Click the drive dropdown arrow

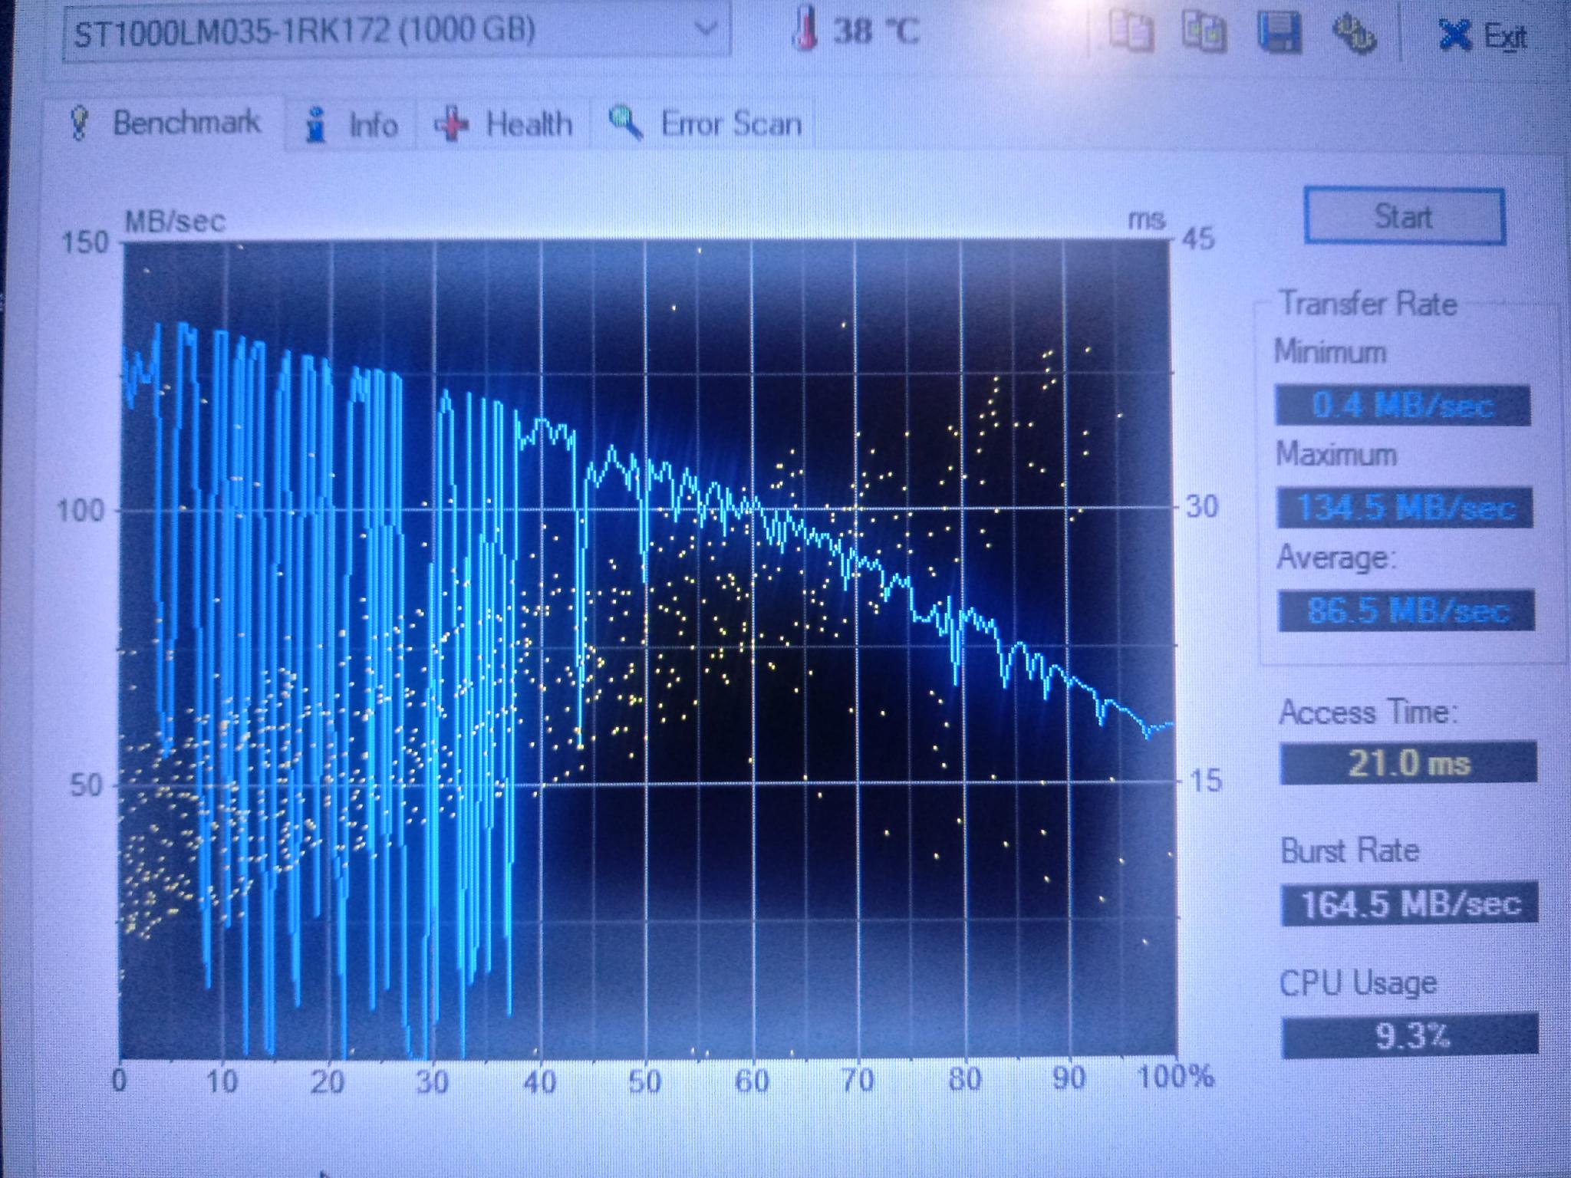(x=704, y=30)
